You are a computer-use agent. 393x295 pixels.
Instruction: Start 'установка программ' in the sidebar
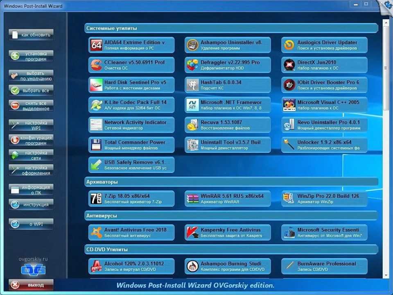coord(31,56)
